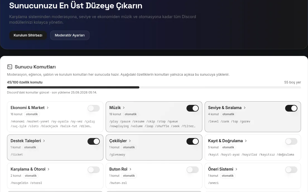Click the '/hosgeldin /otorol' command text

click(26, 183)
